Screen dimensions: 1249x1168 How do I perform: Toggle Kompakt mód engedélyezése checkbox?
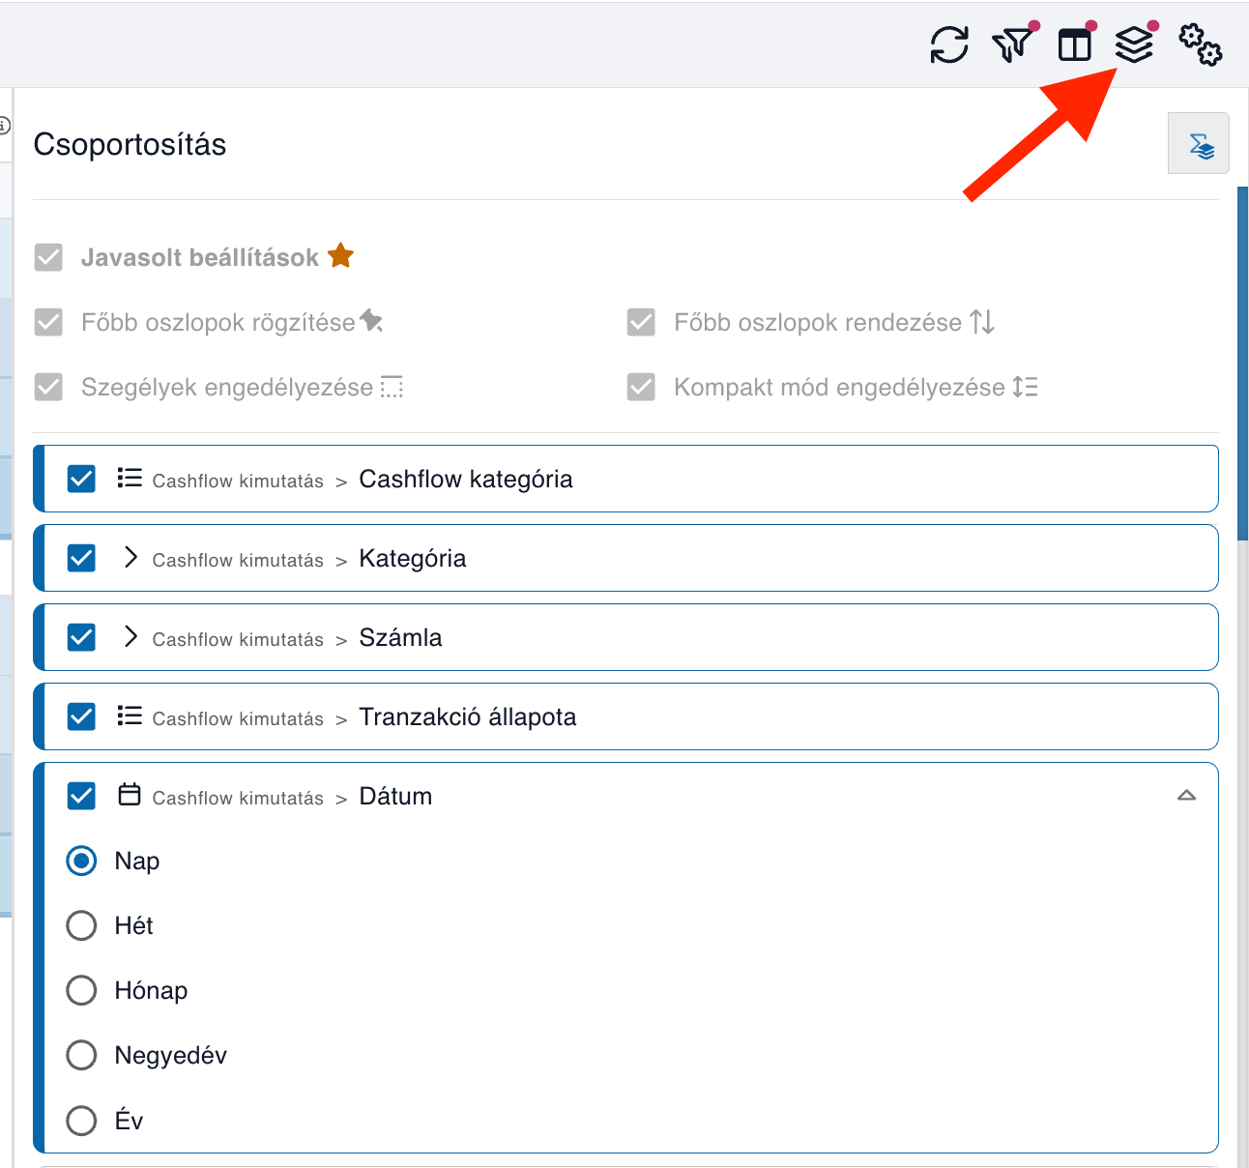641,387
